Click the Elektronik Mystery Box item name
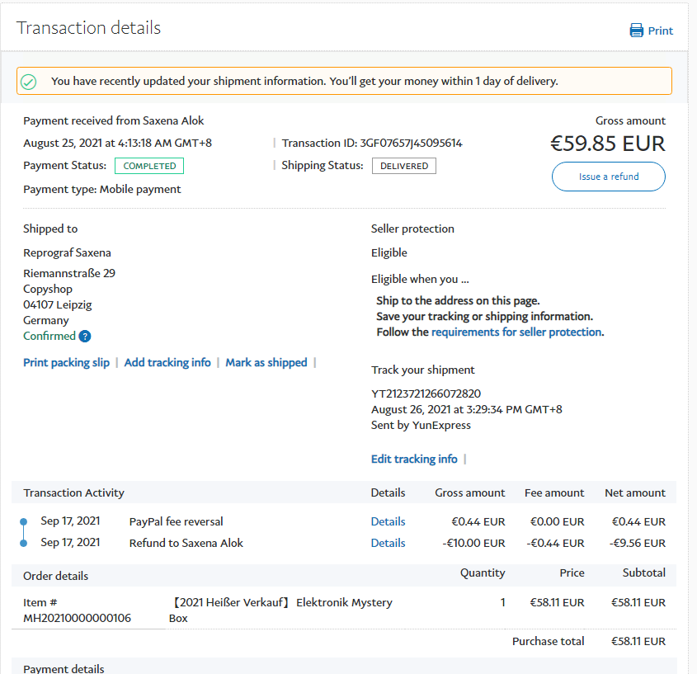The image size is (697, 674). (x=282, y=610)
